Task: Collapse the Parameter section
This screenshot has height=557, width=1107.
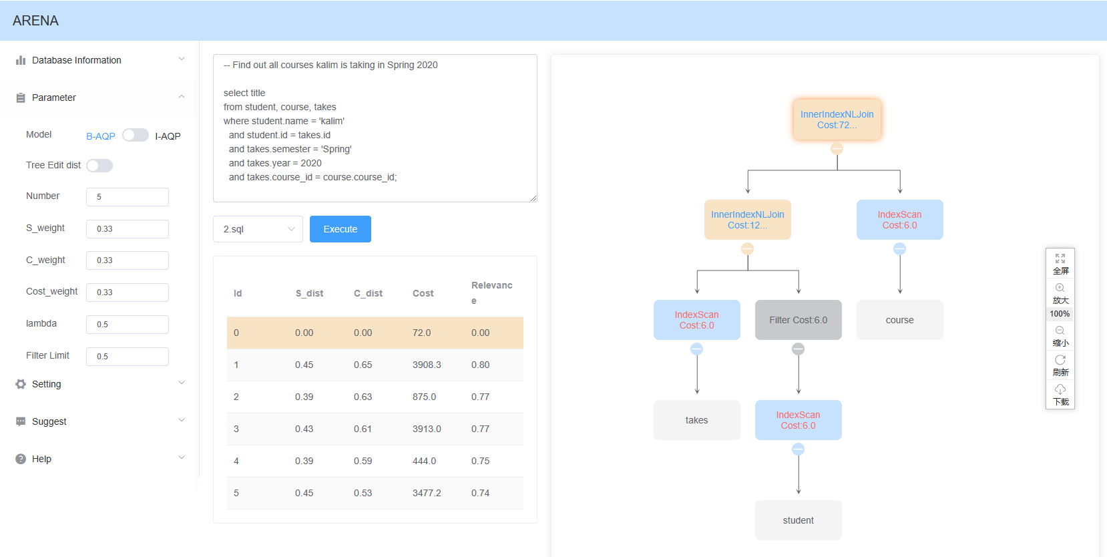Action: coord(100,98)
